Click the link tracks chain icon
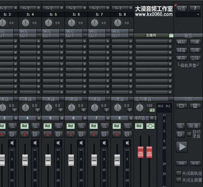Image resolution: width=203 pixels, height=187 pixels. pos(182,163)
